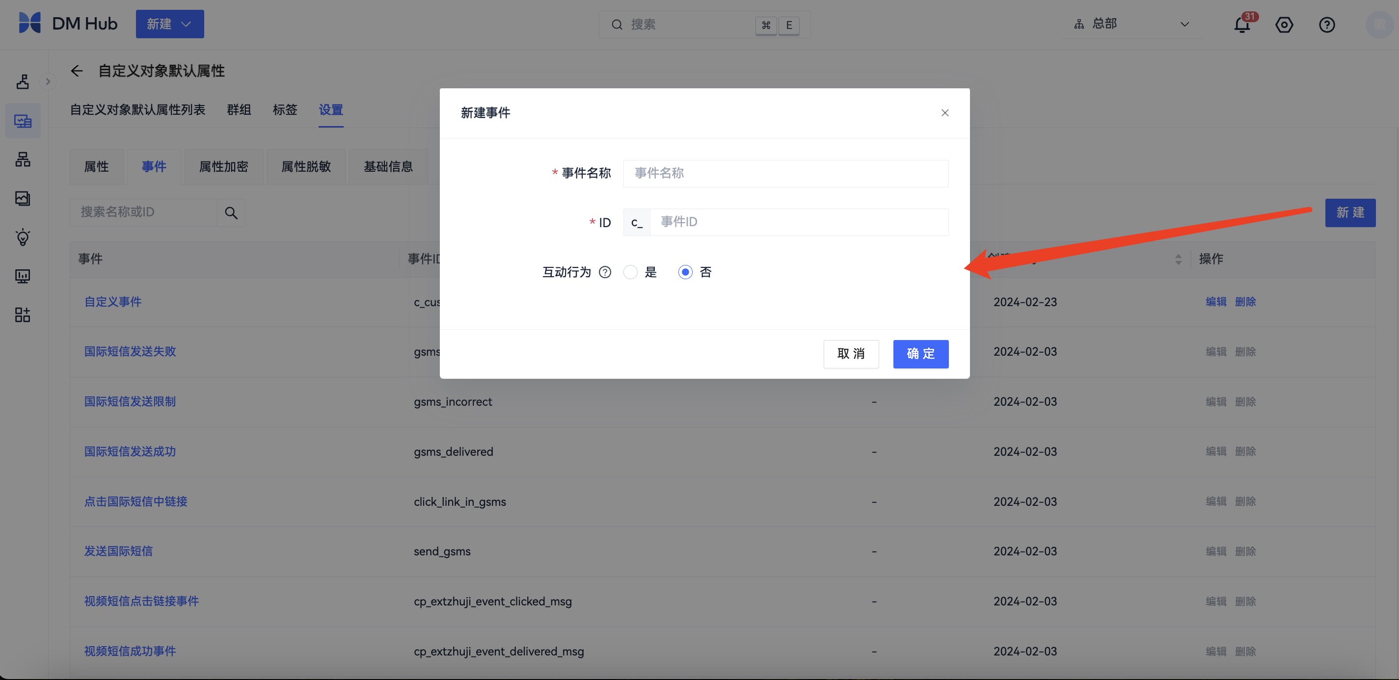Screen dimensions: 1399x680
Task: Click the gsms_incorrect cell
Action: pyautogui.click(x=453, y=402)
